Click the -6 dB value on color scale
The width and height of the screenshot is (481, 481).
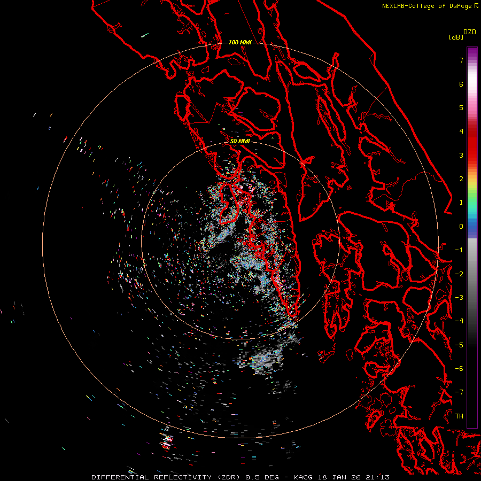click(459, 369)
